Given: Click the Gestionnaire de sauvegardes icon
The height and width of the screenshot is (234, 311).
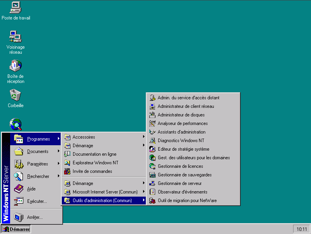Looking at the screenshot, I should coord(152,175).
